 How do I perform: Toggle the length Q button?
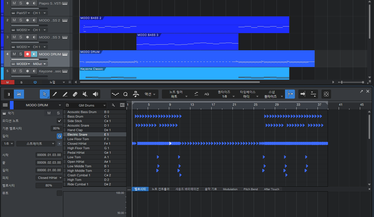point(59,136)
